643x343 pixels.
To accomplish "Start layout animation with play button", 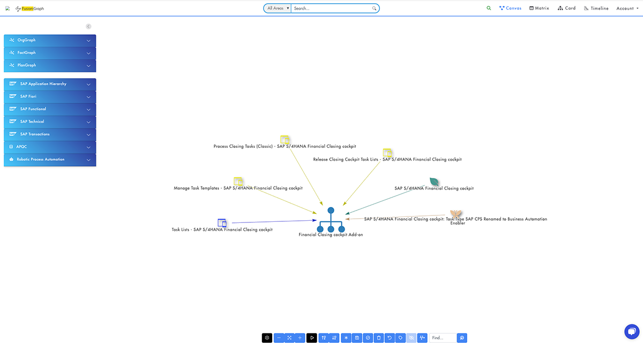I will [x=312, y=338].
